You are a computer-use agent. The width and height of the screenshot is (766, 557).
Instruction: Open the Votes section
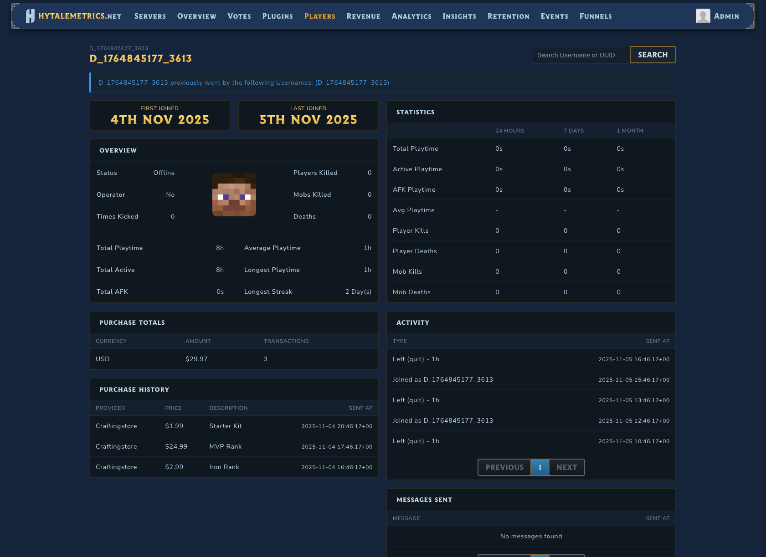pyautogui.click(x=239, y=16)
